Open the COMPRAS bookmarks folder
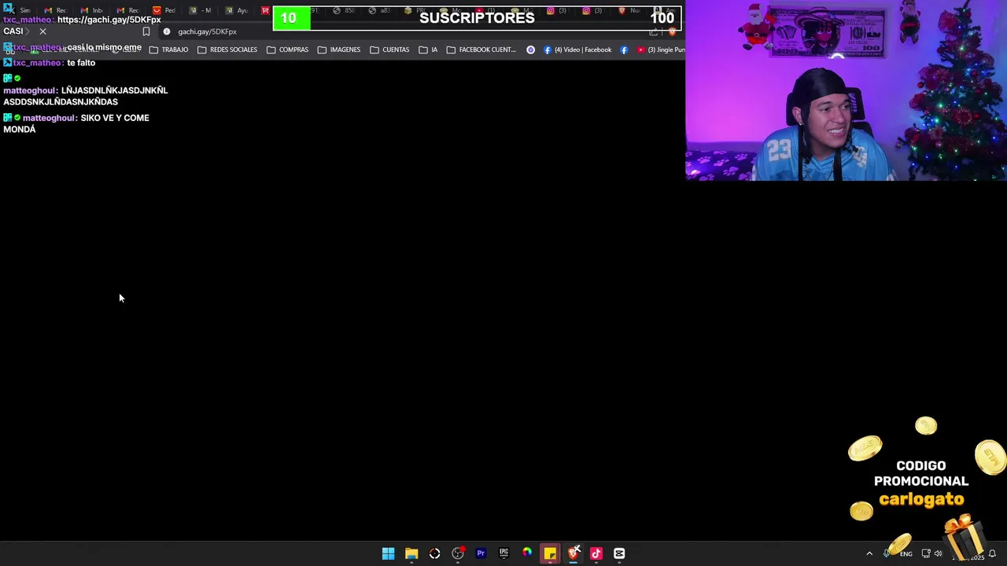 (x=287, y=50)
